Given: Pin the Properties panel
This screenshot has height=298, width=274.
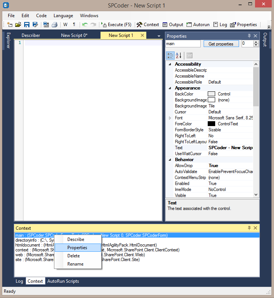Looking at the screenshot, I should [249, 36].
